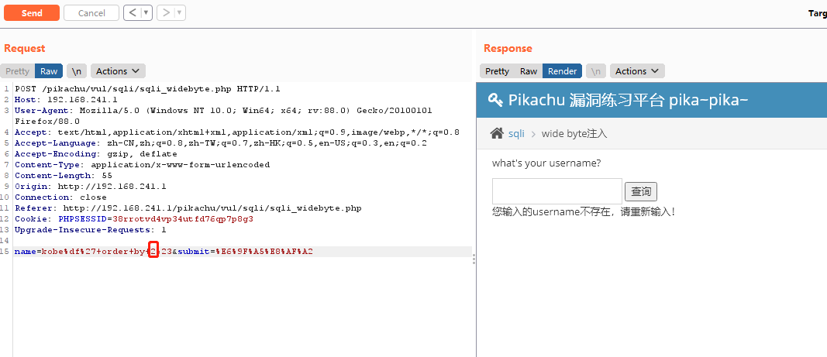Click the Host: 192.168.241.1 header line

(x=66, y=100)
